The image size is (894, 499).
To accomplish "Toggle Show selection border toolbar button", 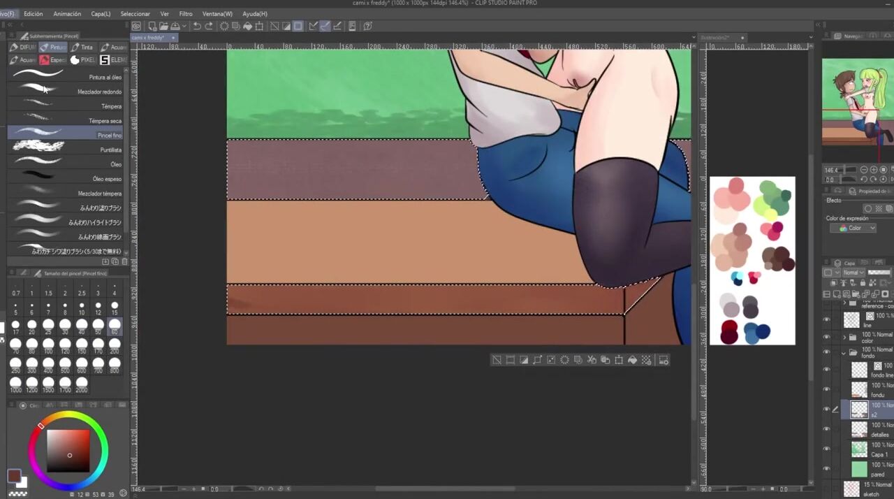I will pos(298,27).
